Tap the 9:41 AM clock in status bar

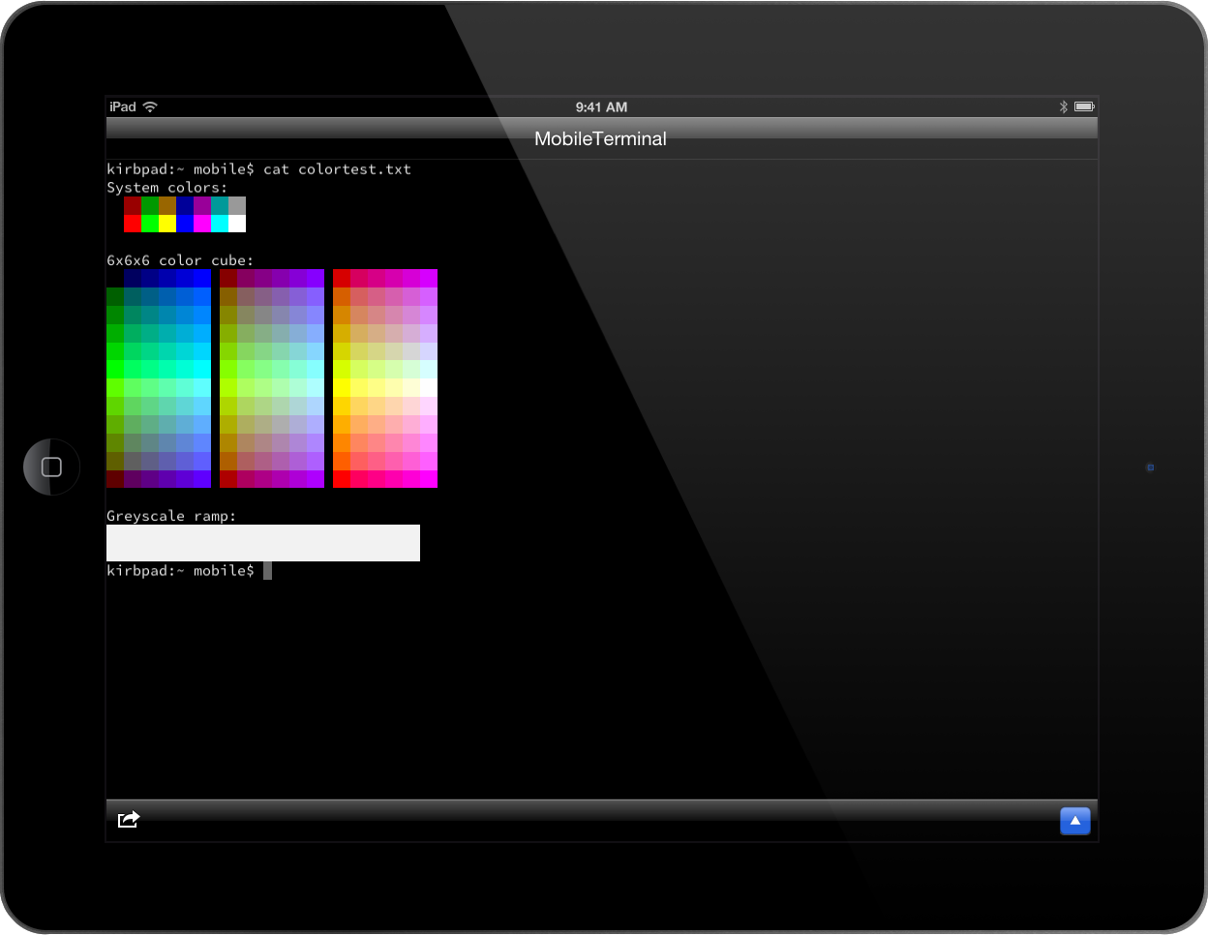(x=601, y=107)
